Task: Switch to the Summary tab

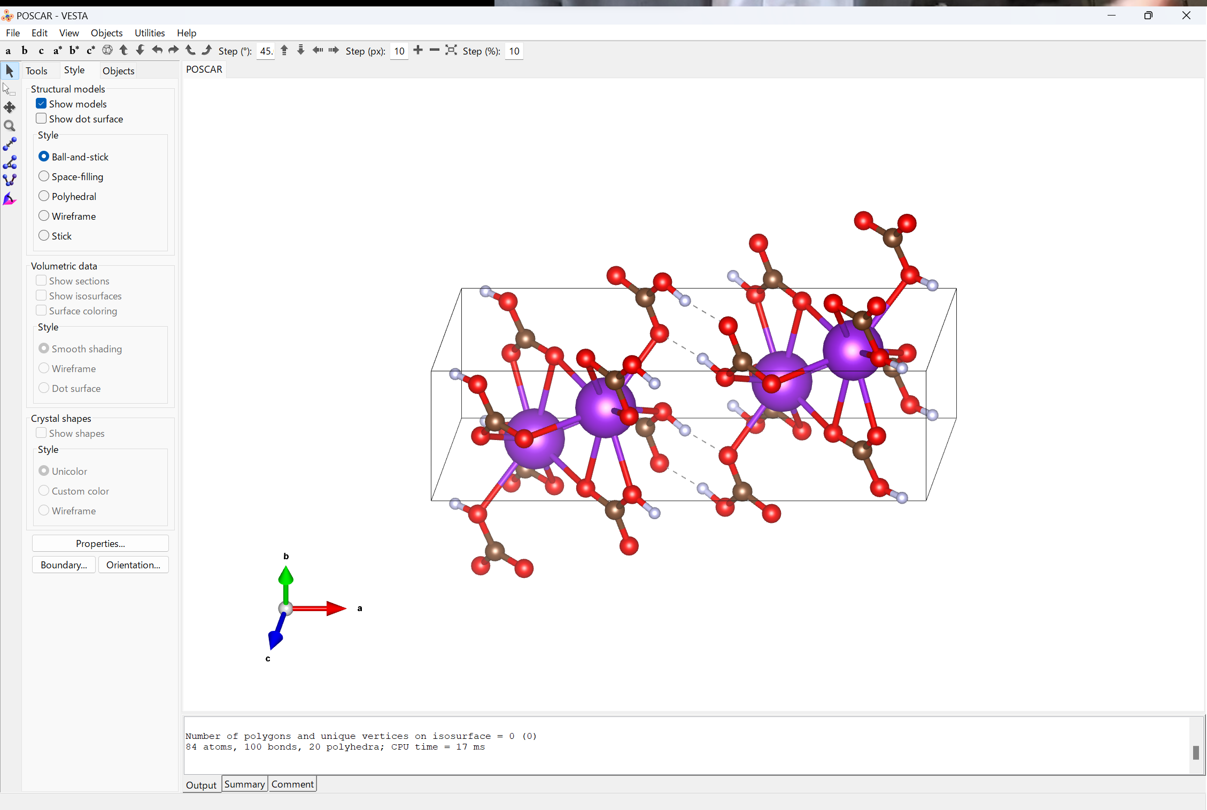Action: tap(244, 784)
